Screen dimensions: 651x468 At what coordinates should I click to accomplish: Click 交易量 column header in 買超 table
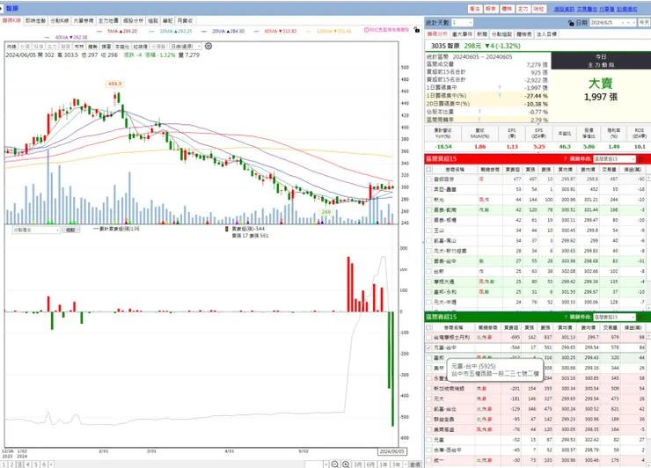point(609,170)
